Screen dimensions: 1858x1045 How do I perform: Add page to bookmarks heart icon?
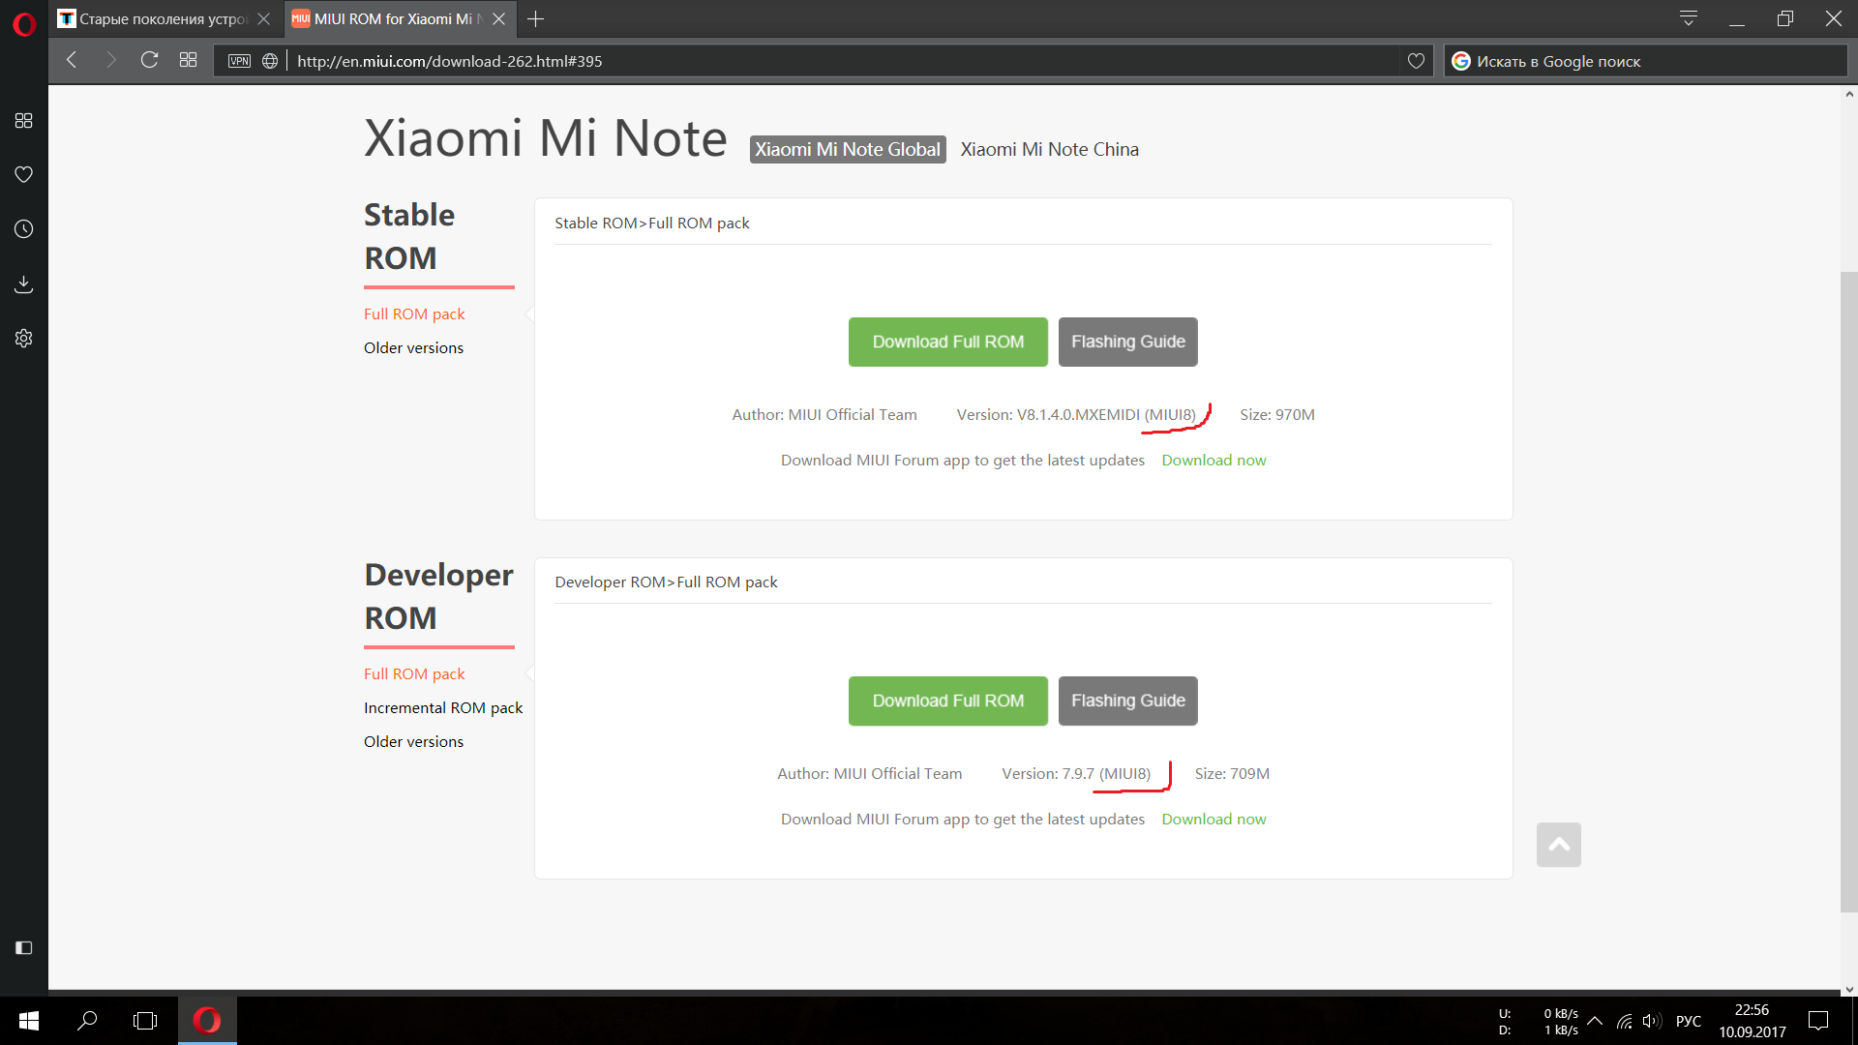pyautogui.click(x=1416, y=61)
